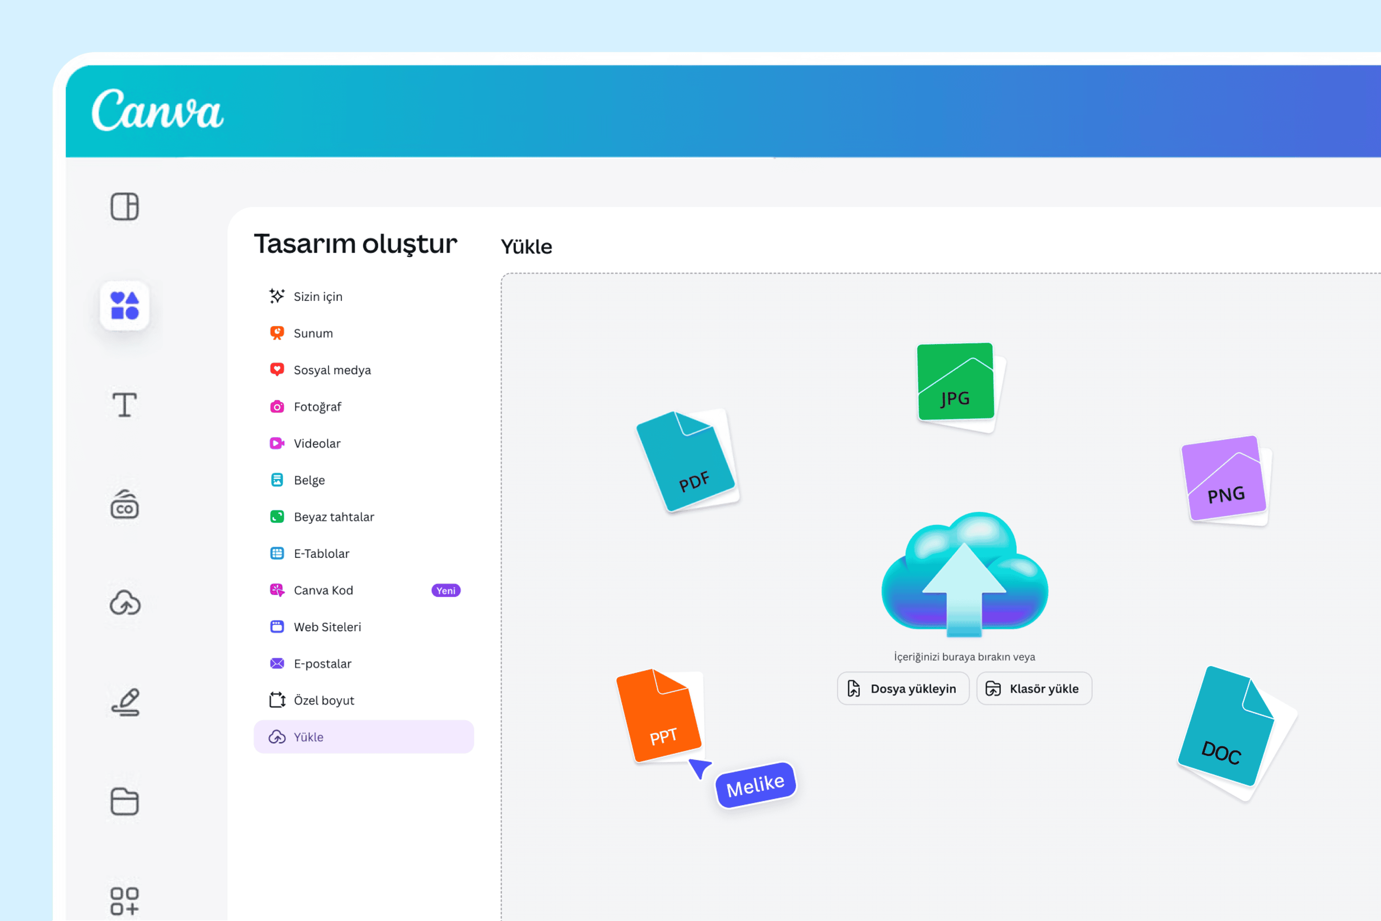Click the DOC file icon

tap(1236, 733)
